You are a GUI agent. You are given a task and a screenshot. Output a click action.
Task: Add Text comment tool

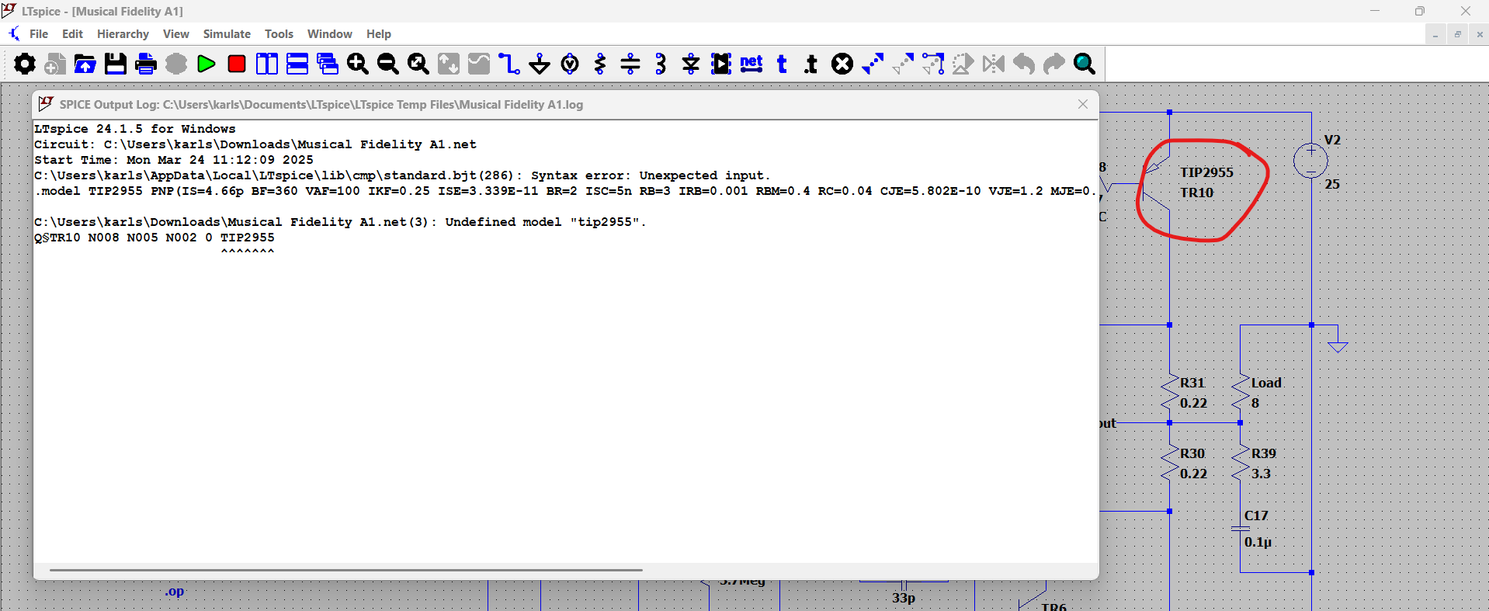point(782,64)
